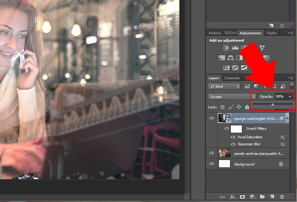Add a Brightness/Contrast adjustment
This screenshot has height=202, width=297.
pyautogui.click(x=226, y=48)
